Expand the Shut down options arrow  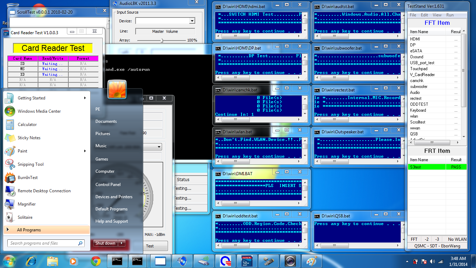(x=122, y=243)
